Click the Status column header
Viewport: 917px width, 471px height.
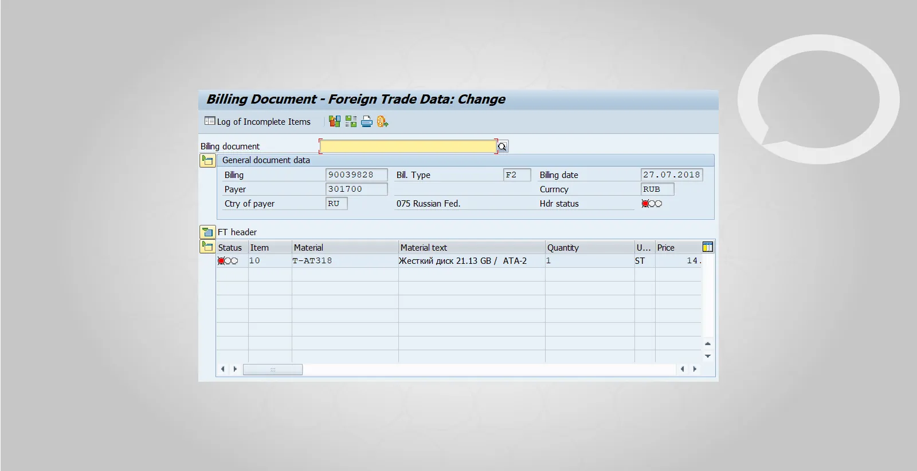232,247
